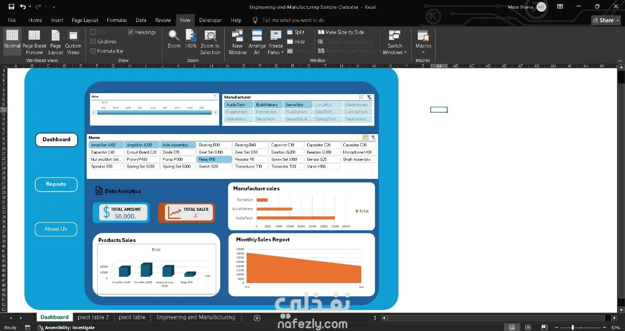Open Switch Windows dropdown
The width and height of the screenshot is (625, 331).
395,42
